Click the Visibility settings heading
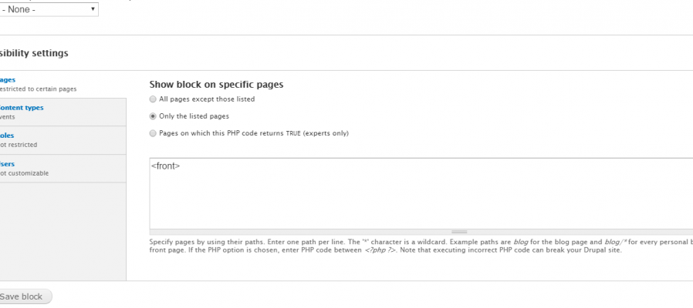This screenshot has height=308, width=693. [x=34, y=53]
